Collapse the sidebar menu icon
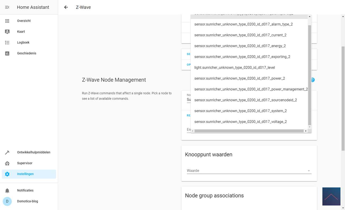 (7, 7)
